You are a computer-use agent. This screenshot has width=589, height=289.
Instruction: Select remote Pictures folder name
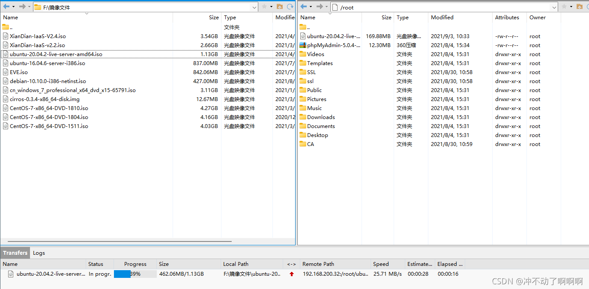(317, 99)
